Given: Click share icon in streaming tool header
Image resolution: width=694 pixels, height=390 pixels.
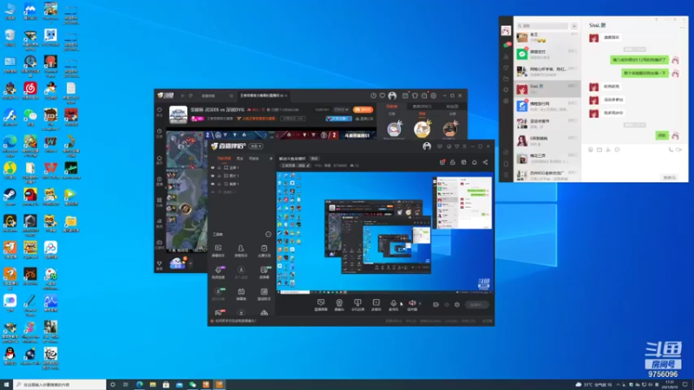Looking at the screenshot, I should pyautogui.click(x=485, y=162).
